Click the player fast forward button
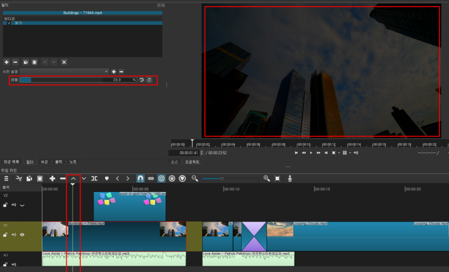 [318, 153]
